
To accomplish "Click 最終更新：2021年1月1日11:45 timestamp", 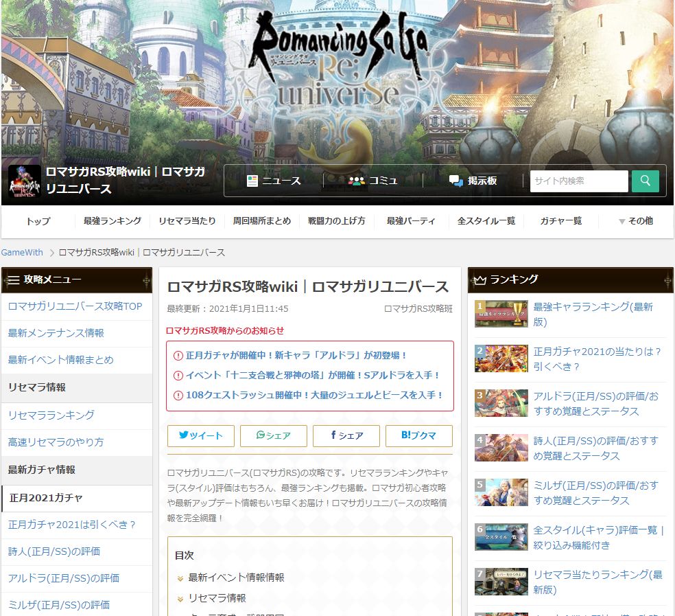I will point(228,309).
